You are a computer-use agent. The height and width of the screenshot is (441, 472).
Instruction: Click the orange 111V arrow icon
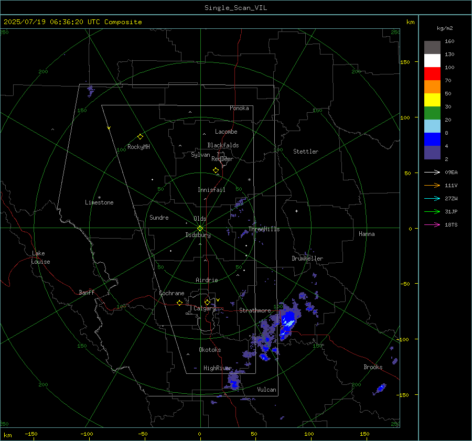point(432,186)
